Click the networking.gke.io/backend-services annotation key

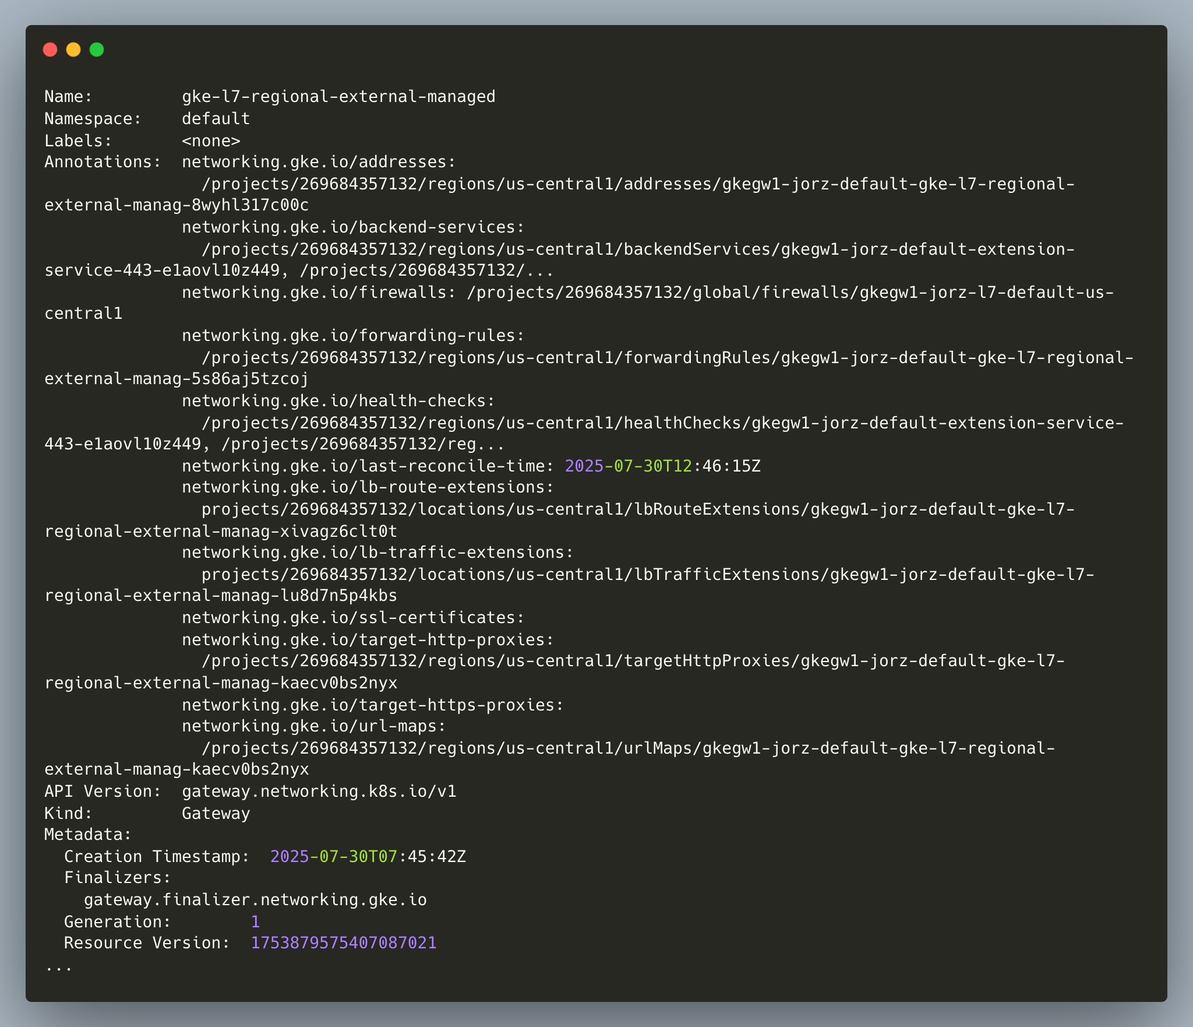[x=353, y=227]
